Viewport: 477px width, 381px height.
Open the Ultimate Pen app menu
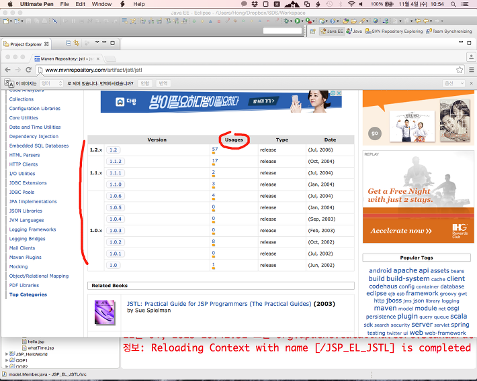point(36,4)
